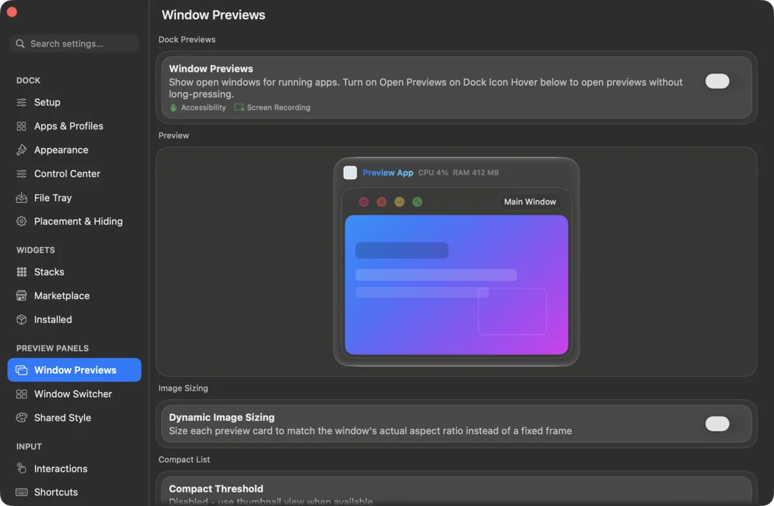
Task: Click the search magnifier icon
Action: click(x=21, y=44)
